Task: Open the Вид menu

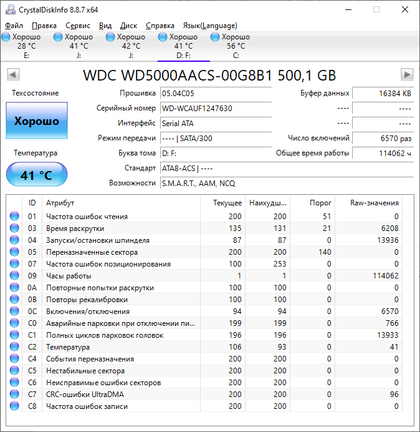Action: pyautogui.click(x=105, y=26)
